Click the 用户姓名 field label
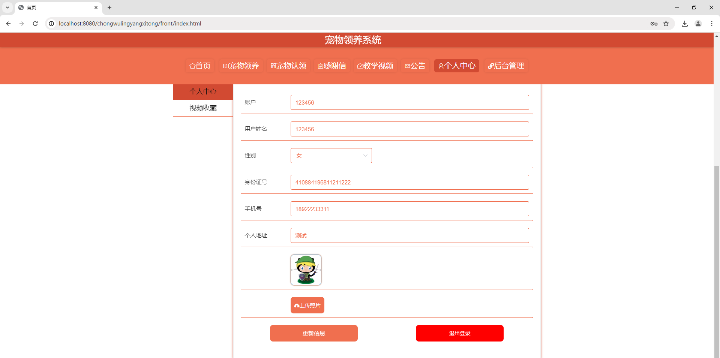Image resolution: width=720 pixels, height=358 pixels. coord(256,129)
